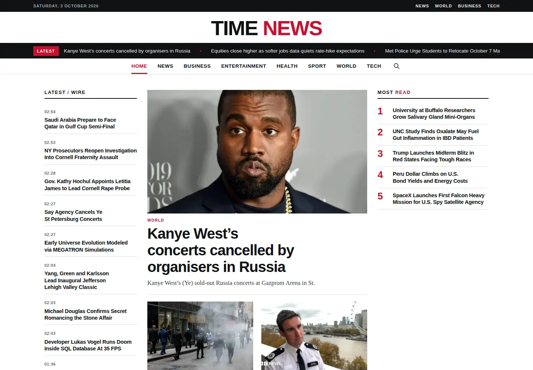Open the smoky street pedestrians thumbnail

pyautogui.click(x=200, y=336)
